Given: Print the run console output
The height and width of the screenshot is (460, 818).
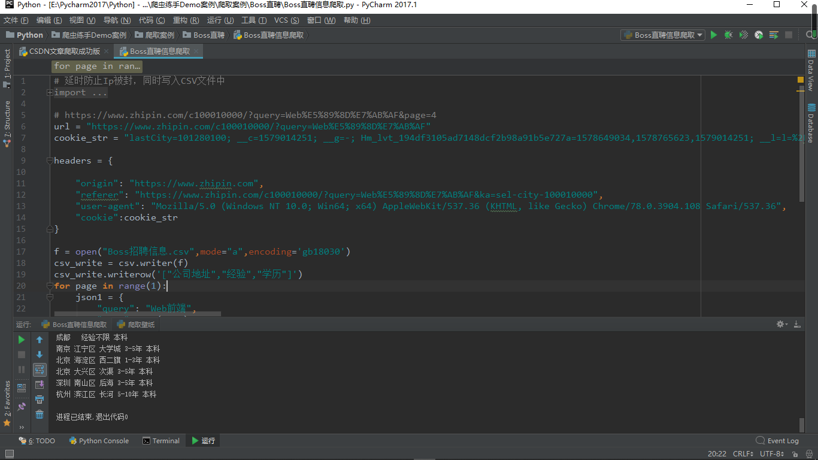Looking at the screenshot, I should (x=40, y=400).
